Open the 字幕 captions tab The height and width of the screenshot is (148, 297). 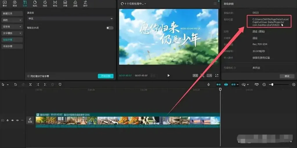[x=65, y=3]
